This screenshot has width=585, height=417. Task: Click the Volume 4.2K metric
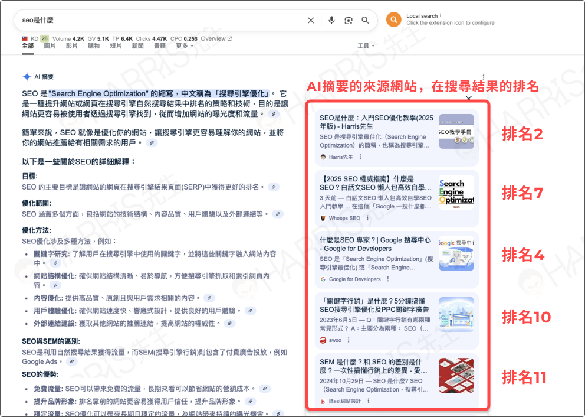click(68, 38)
